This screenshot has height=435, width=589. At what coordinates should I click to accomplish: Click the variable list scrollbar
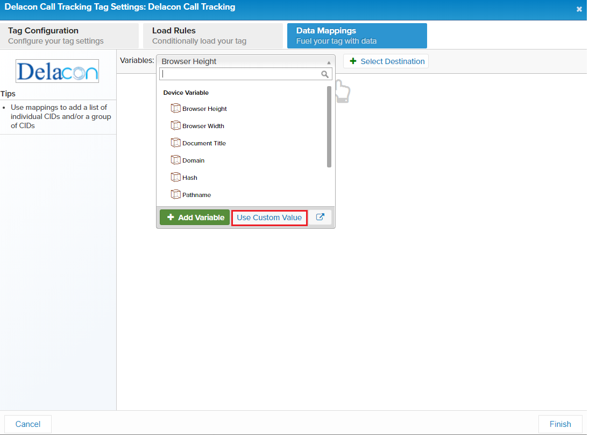click(329, 127)
